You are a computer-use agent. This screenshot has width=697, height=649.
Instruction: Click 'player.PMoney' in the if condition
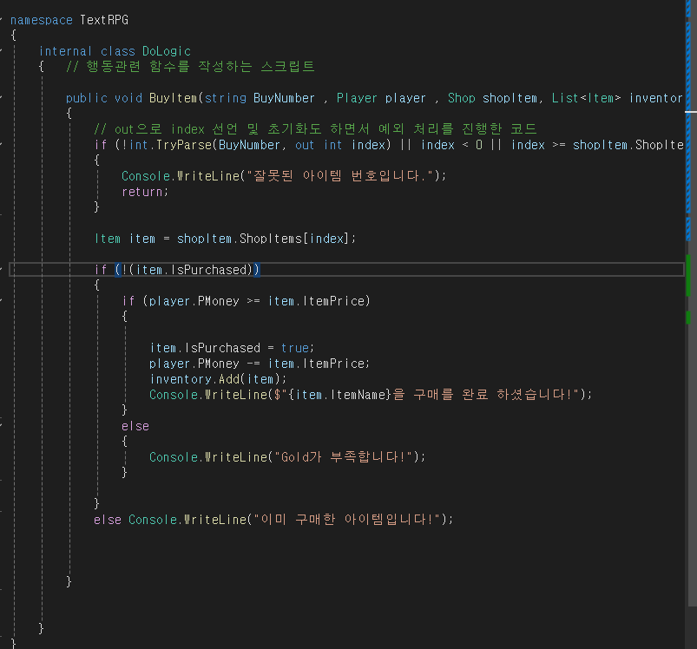(x=194, y=301)
